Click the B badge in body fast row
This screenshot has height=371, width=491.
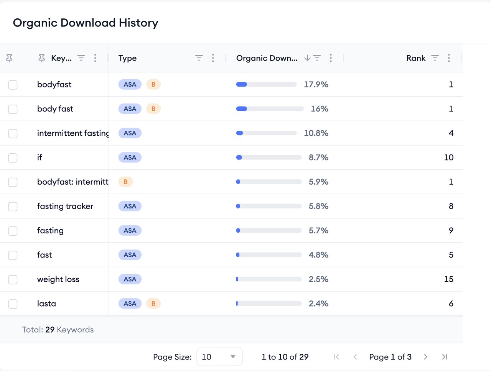click(153, 109)
